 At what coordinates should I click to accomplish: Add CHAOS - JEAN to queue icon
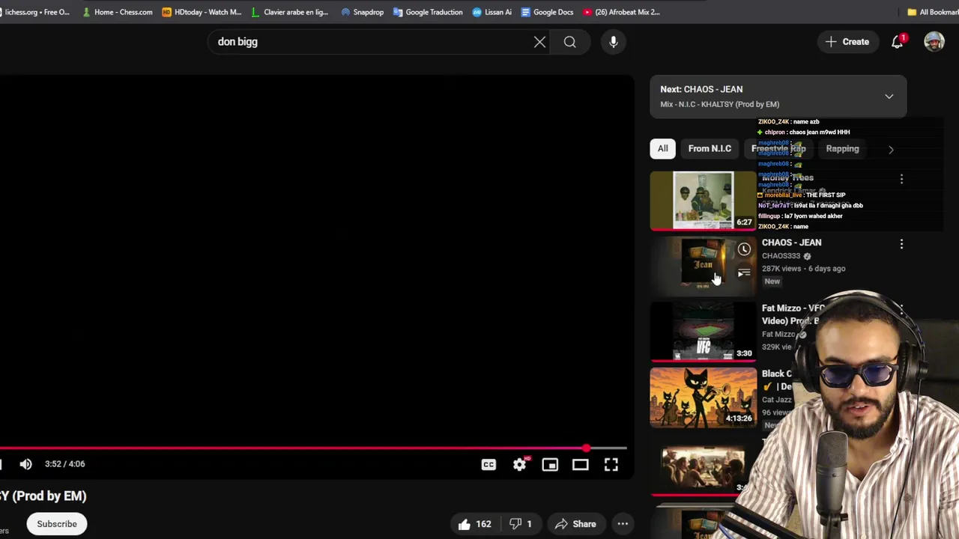tap(744, 272)
